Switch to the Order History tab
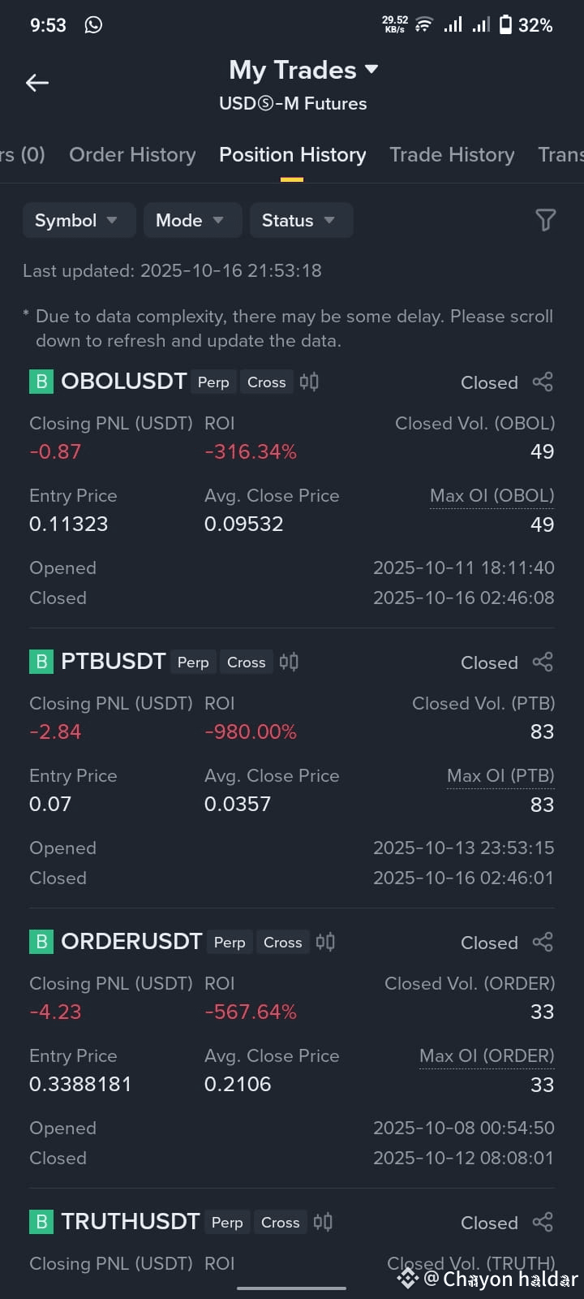Image resolution: width=584 pixels, height=1299 pixels. [132, 154]
